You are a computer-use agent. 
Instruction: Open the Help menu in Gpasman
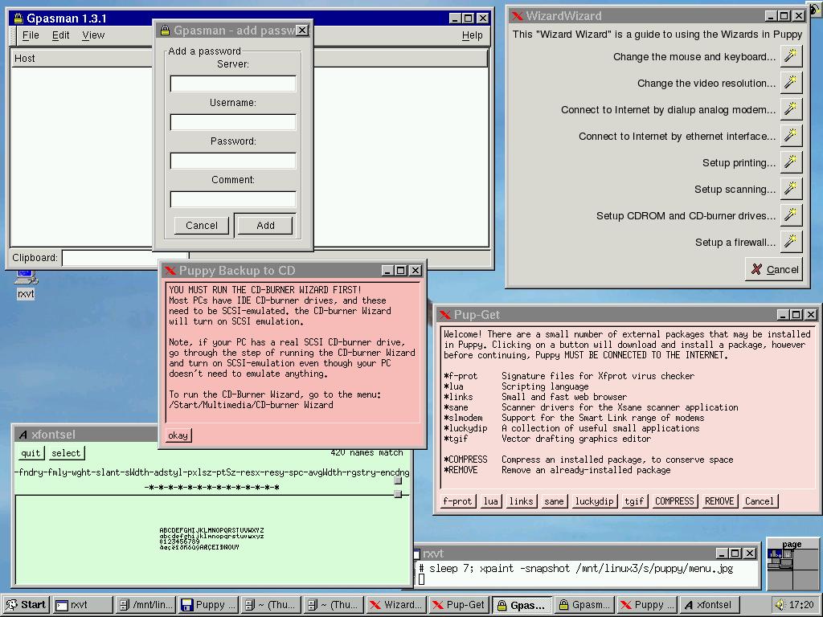[x=472, y=35]
